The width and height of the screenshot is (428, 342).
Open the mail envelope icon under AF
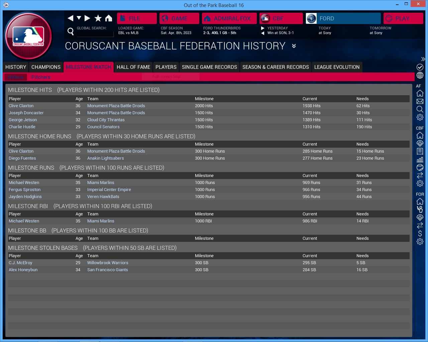(420, 101)
